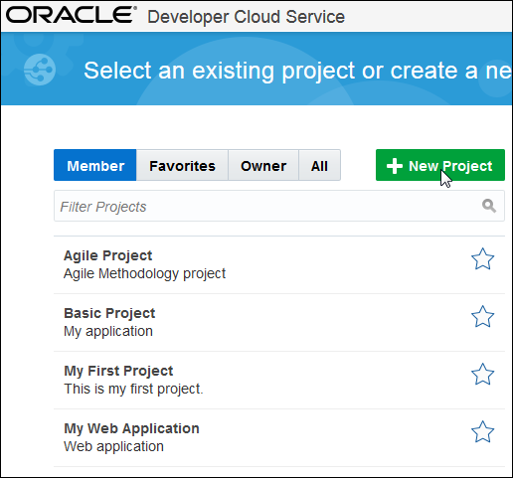Show the All projects tab

pyautogui.click(x=319, y=165)
